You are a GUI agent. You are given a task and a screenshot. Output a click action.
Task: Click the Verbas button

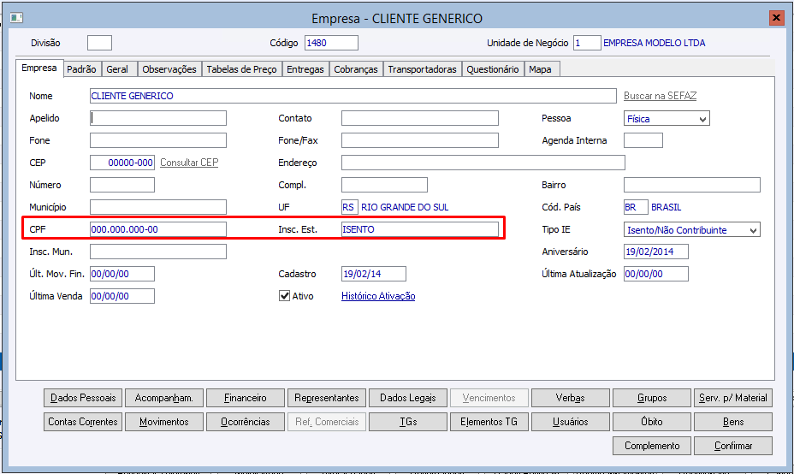coord(570,398)
